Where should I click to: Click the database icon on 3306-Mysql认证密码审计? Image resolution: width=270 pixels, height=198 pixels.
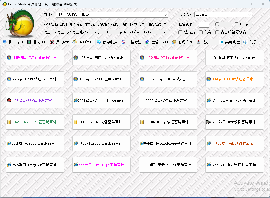(142, 122)
